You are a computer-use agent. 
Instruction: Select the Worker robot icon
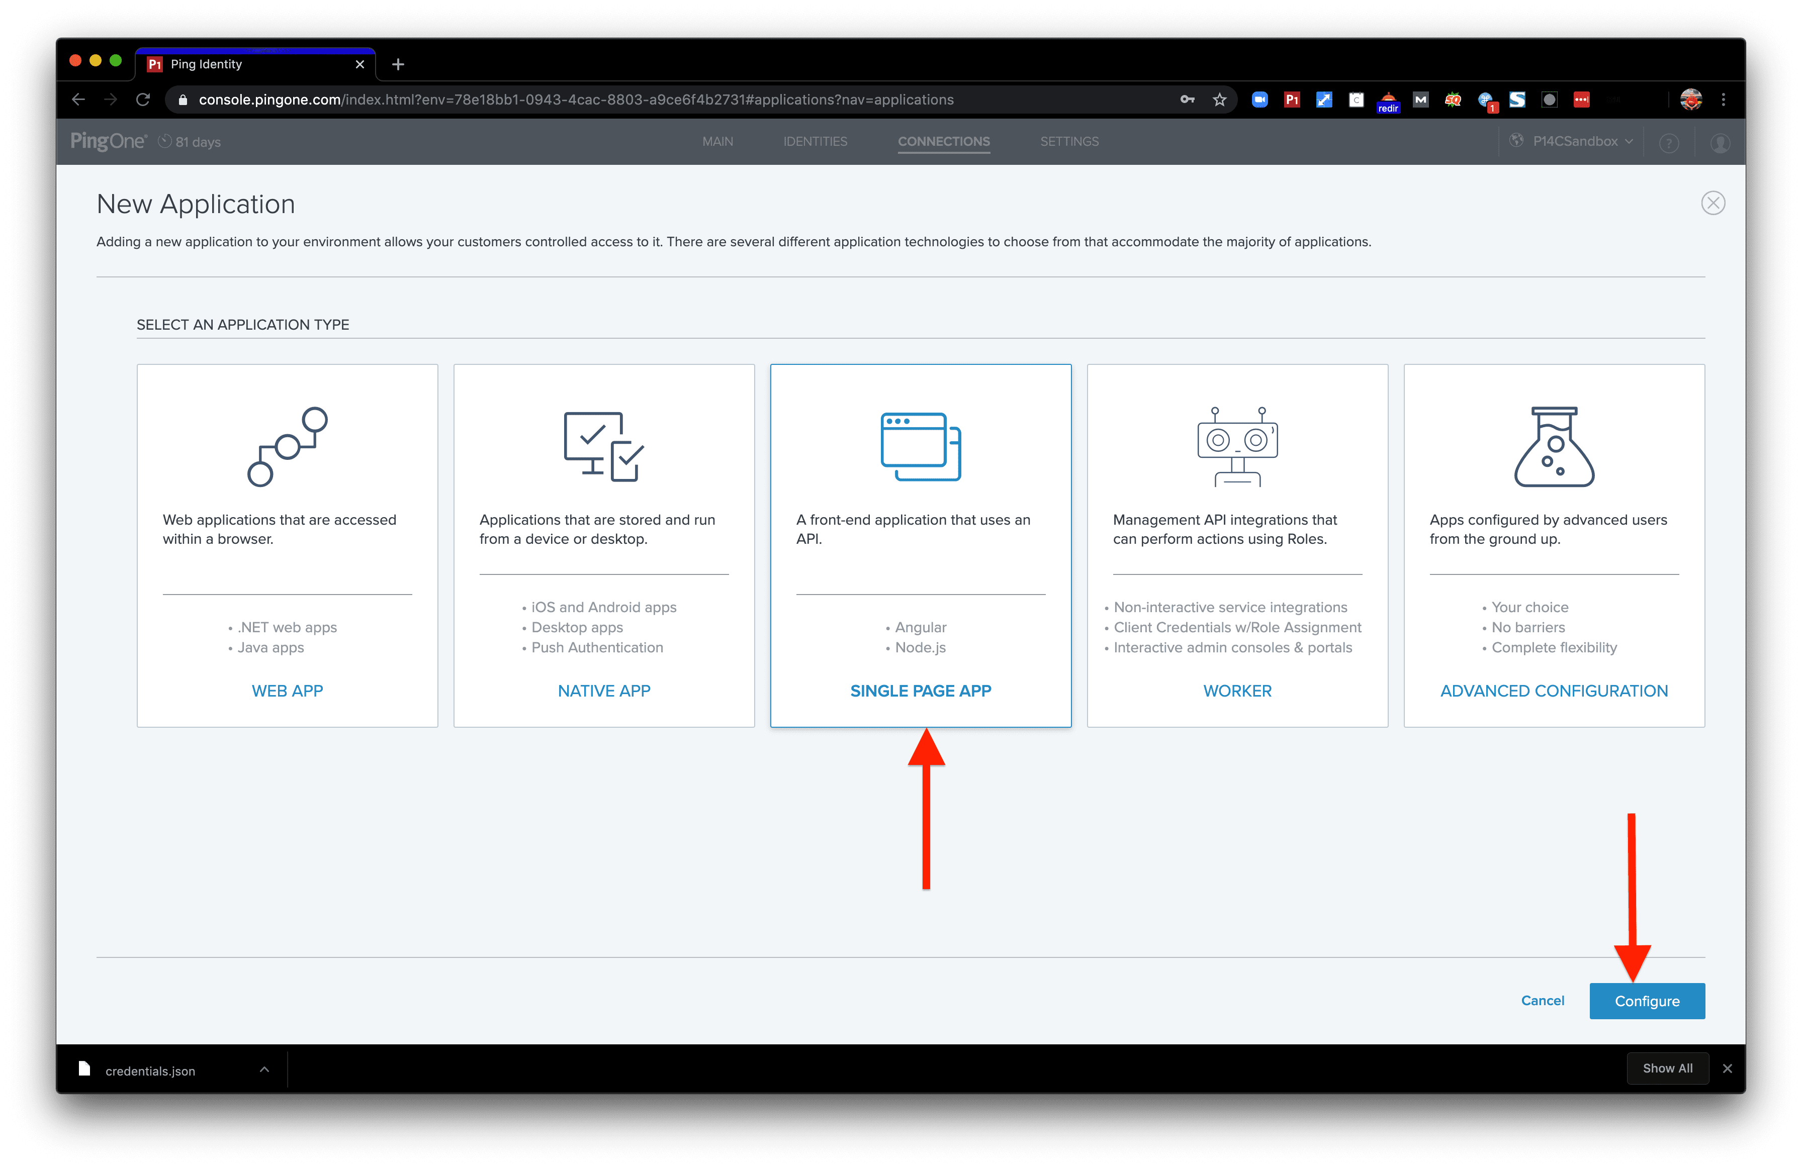point(1237,447)
